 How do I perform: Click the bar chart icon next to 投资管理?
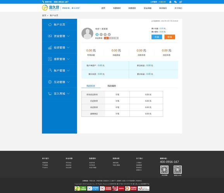pos(50,47)
